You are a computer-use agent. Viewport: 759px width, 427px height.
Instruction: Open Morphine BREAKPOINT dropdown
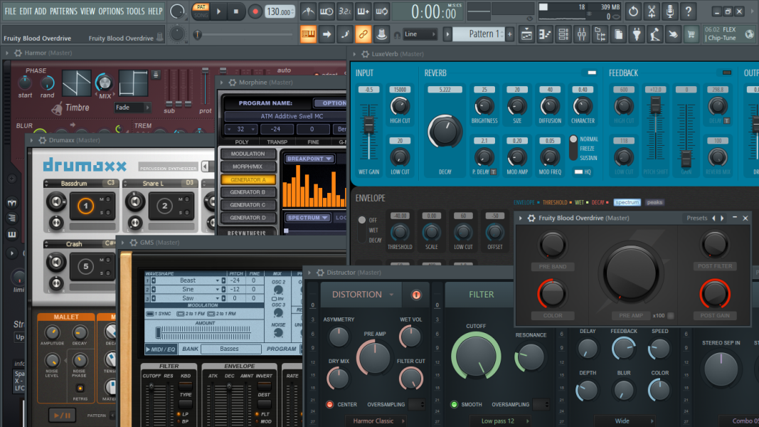coord(309,159)
